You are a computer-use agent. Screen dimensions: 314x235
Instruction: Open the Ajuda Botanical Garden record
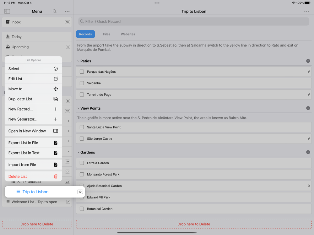coord(194,186)
